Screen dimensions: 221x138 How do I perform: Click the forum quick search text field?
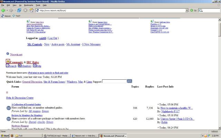(x=114, y=81)
